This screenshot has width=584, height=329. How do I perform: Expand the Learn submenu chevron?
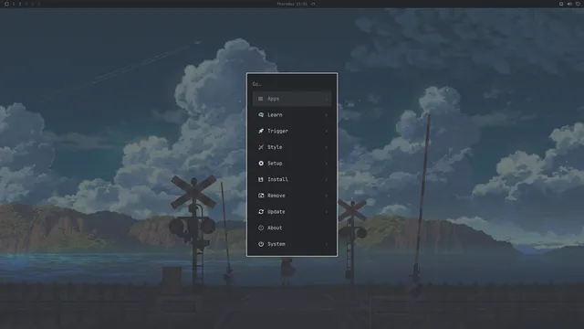coord(327,115)
